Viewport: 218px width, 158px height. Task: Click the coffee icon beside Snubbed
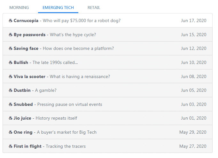click(11, 104)
